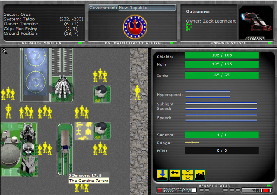Click the 'System: Tatoo' text

19,19
